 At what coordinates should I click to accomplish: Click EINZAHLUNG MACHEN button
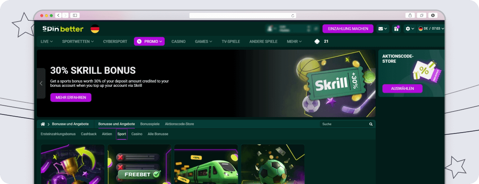pyautogui.click(x=348, y=29)
